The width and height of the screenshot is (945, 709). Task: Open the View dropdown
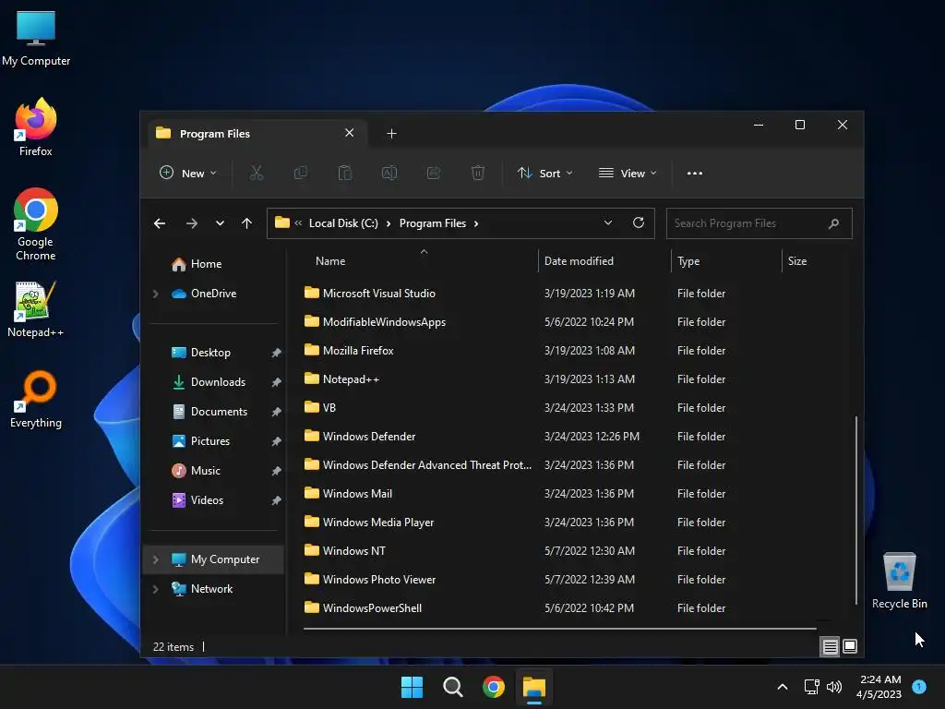[x=628, y=173]
